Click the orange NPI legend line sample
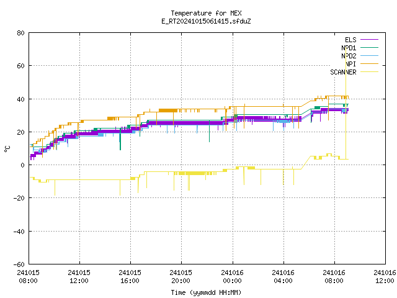The image size is (397, 298). (x=369, y=63)
